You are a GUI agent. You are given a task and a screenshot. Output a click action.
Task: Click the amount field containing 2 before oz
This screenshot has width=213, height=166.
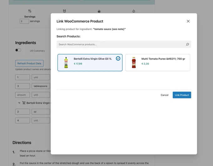[x=23, y=112]
